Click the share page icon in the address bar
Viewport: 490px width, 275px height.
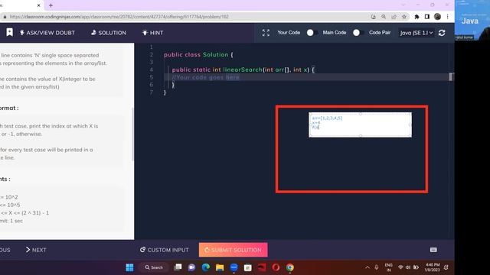394,17
